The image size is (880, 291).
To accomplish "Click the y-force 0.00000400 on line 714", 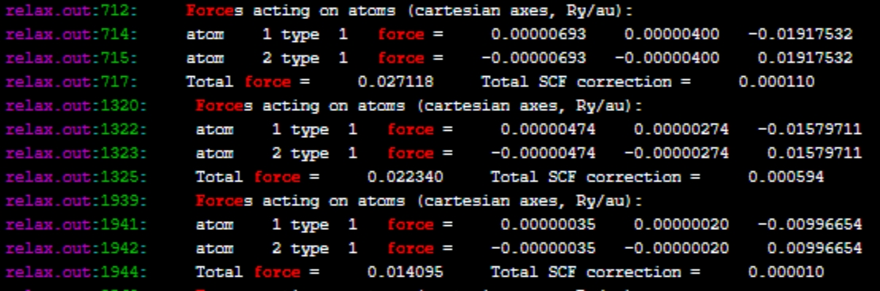I will (x=672, y=34).
